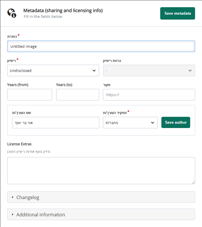Click the author name text field
This screenshot has width=202, height=227.
click(56, 123)
